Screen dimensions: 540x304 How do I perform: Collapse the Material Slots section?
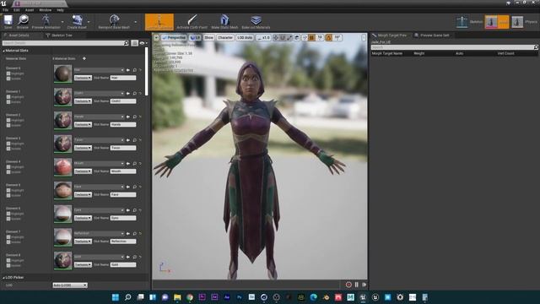[x=3, y=51]
